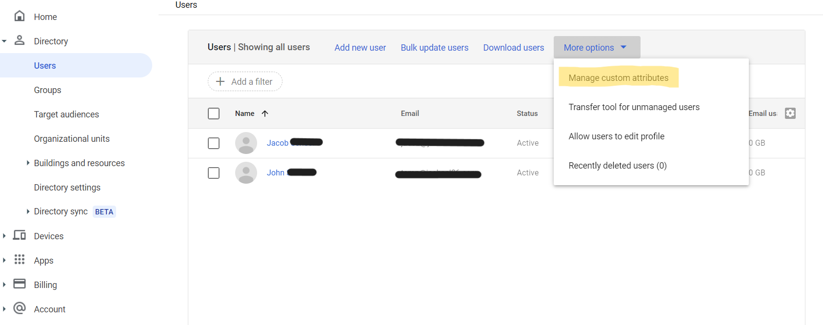Image resolution: width=823 pixels, height=325 pixels.
Task: Click the Devices icon in sidebar
Action: pos(20,235)
